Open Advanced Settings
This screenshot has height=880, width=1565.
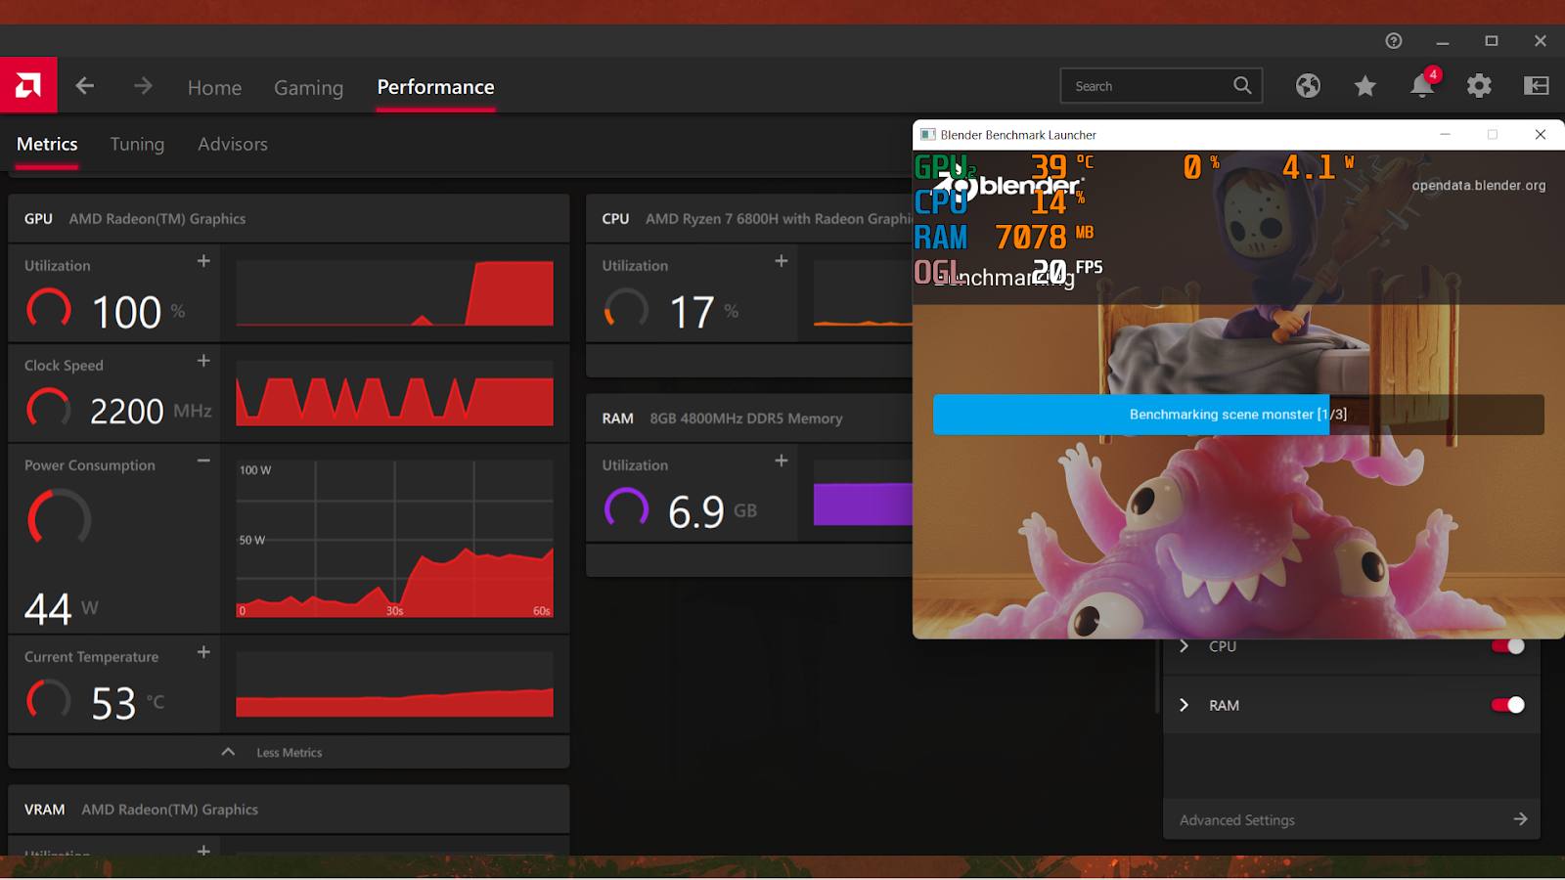click(1352, 819)
